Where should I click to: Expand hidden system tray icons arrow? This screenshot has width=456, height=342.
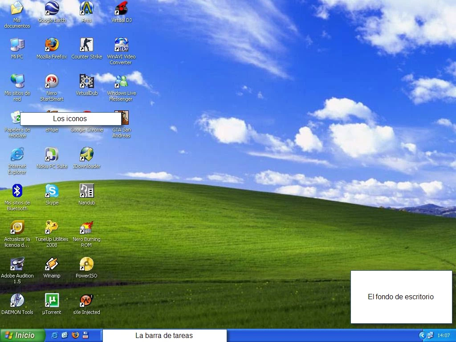pos(422,336)
